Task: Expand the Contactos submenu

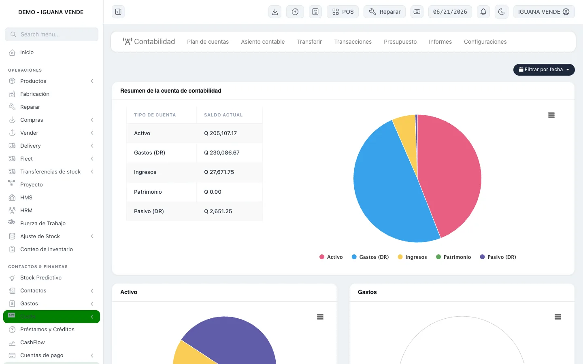Action: click(x=92, y=290)
